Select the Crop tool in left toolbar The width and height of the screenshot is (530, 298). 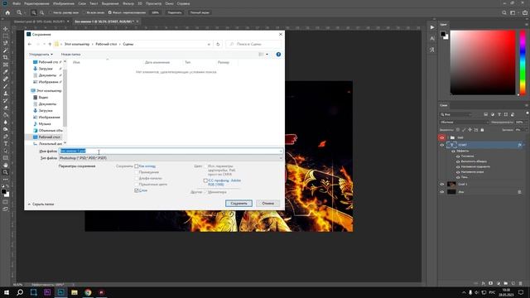click(x=6, y=57)
